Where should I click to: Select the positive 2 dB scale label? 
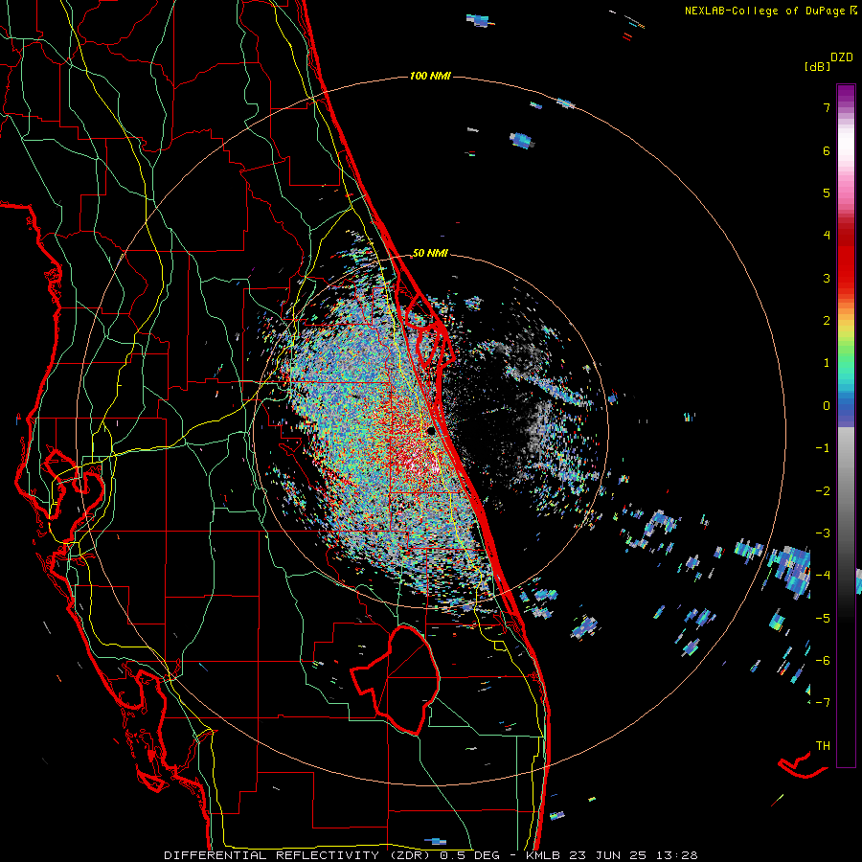coord(827,321)
